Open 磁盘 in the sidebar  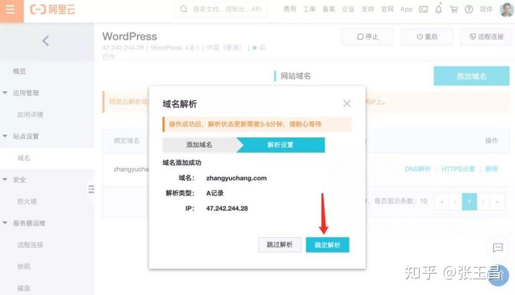(24, 288)
